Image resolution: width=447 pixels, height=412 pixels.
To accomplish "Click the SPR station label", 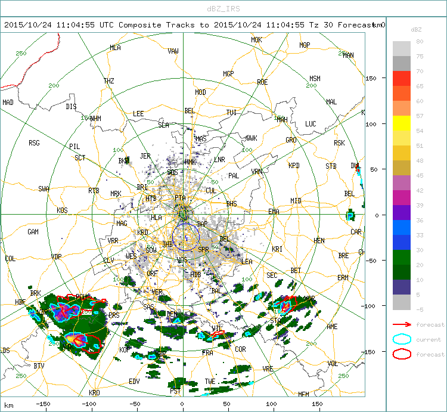I will (x=203, y=250).
